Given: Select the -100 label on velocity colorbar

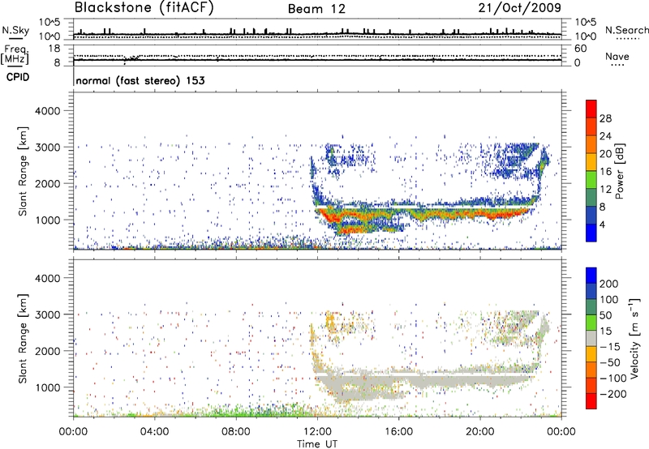Looking at the screenshot, I should tap(612, 378).
